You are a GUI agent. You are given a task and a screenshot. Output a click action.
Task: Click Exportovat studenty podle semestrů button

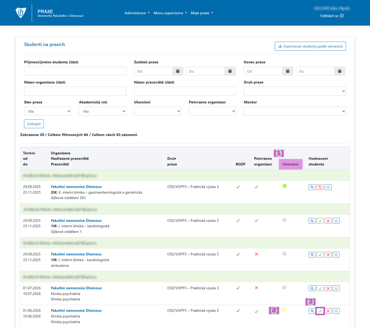pyautogui.click(x=310, y=46)
